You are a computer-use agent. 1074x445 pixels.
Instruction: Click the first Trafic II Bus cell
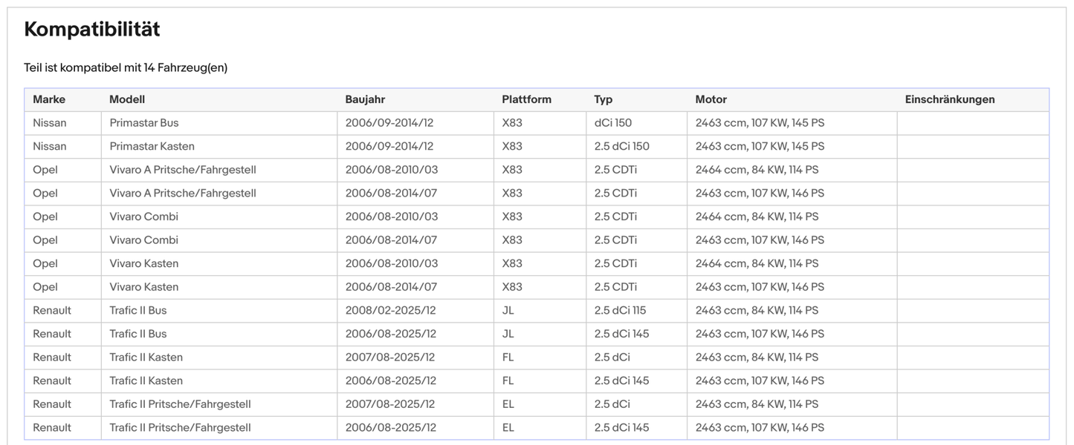coord(138,310)
